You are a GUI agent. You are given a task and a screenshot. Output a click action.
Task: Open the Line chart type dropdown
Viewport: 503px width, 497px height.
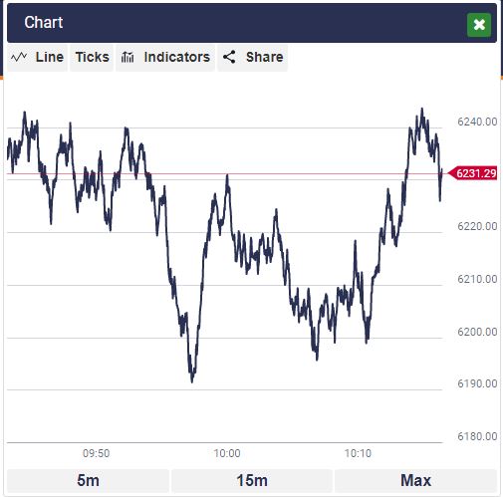point(37,57)
